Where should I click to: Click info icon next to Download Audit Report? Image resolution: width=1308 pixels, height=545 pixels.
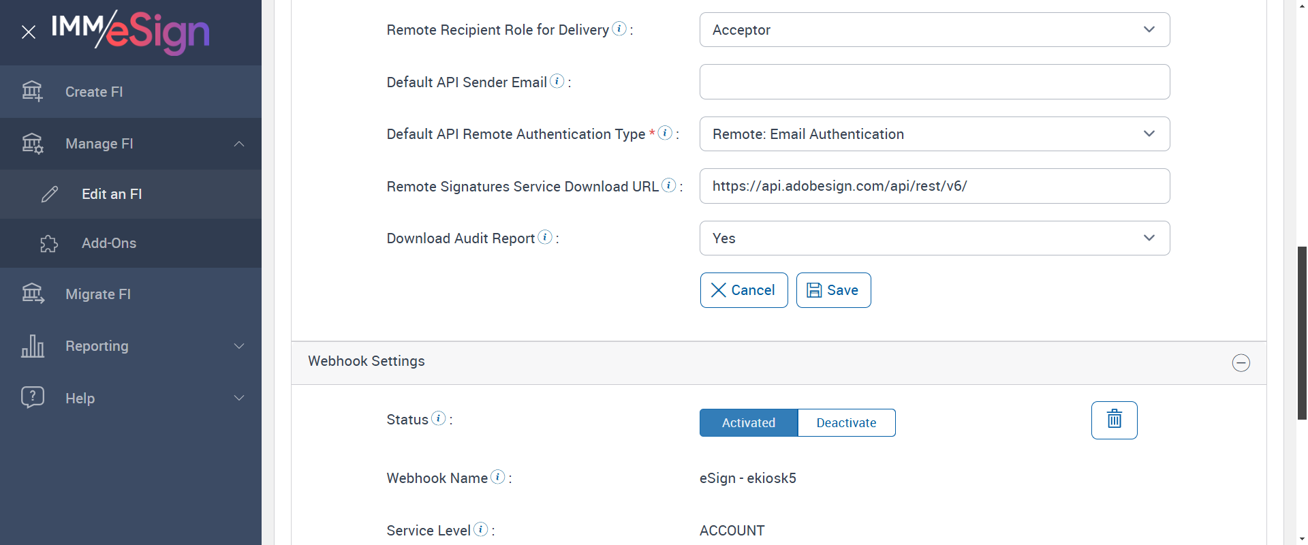tap(545, 237)
